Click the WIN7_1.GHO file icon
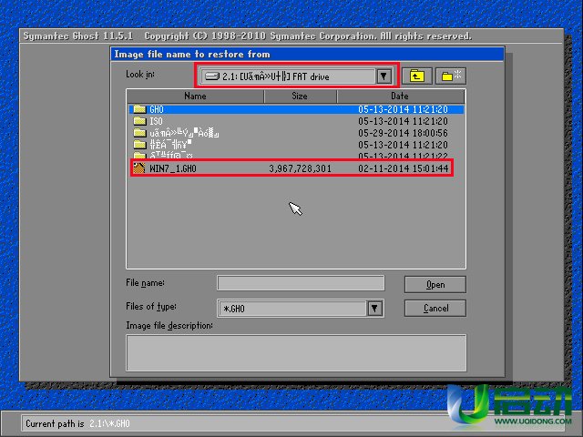This screenshot has height=437, width=583. pos(139,168)
